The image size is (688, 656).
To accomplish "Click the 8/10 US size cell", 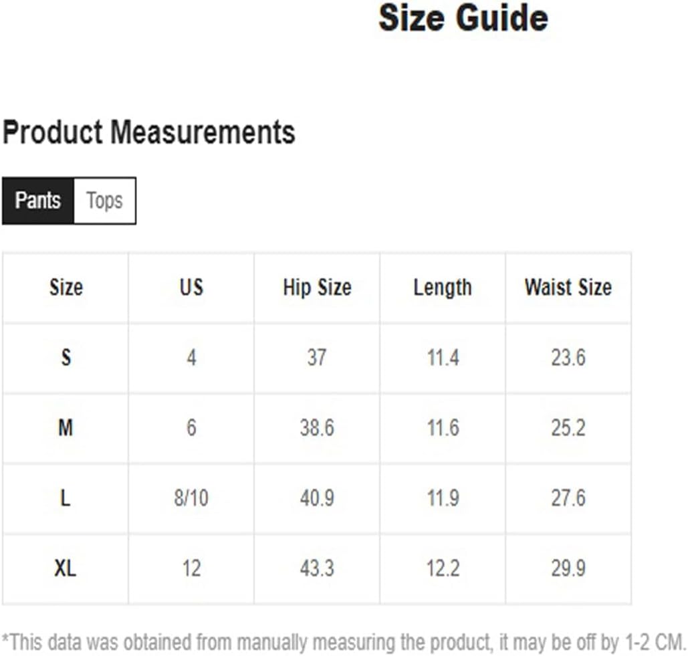I will coord(191,498).
